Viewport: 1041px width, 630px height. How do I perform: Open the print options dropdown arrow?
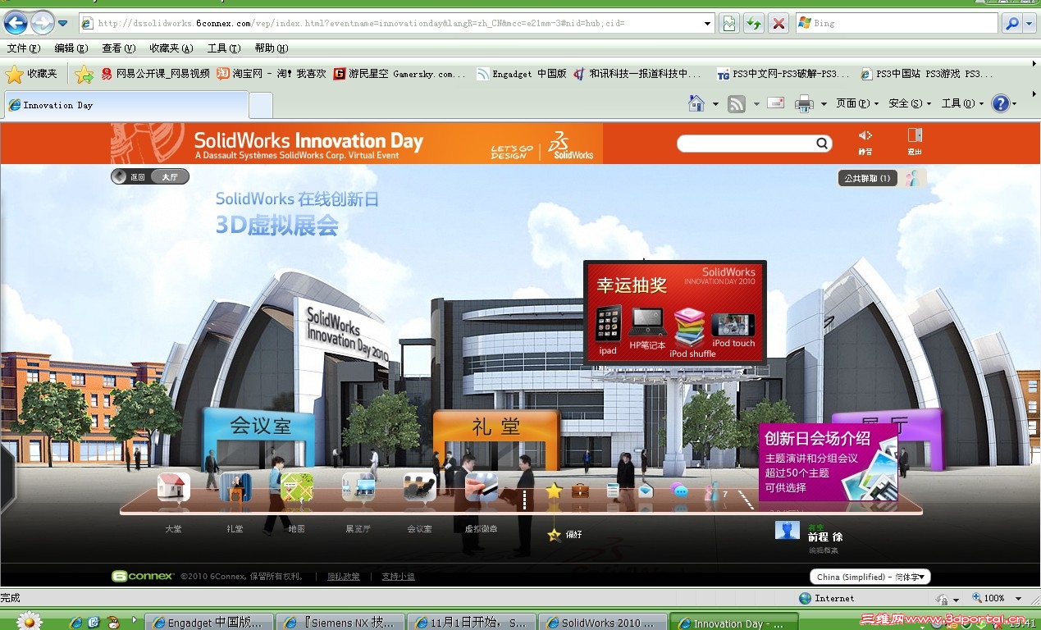pos(823,104)
